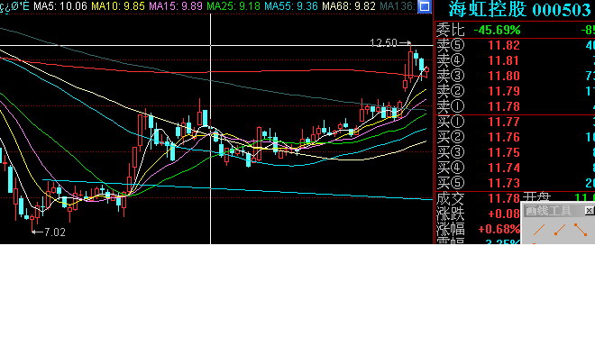The width and height of the screenshot is (595, 346).
Task: Select the line segment drawing tool
Action: point(581,230)
